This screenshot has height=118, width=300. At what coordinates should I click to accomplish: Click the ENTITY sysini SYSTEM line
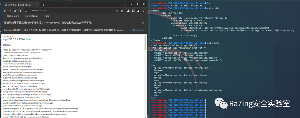coord(188,60)
